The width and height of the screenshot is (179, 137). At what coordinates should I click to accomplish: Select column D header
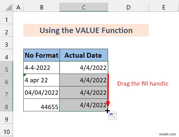[128, 7]
